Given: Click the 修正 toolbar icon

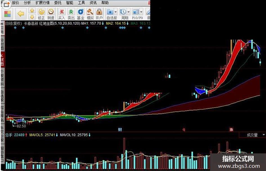Looking at the screenshot, I should [x=41, y=12].
